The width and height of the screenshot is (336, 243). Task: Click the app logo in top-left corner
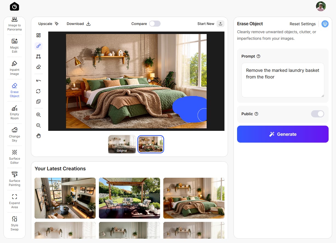(15, 6)
